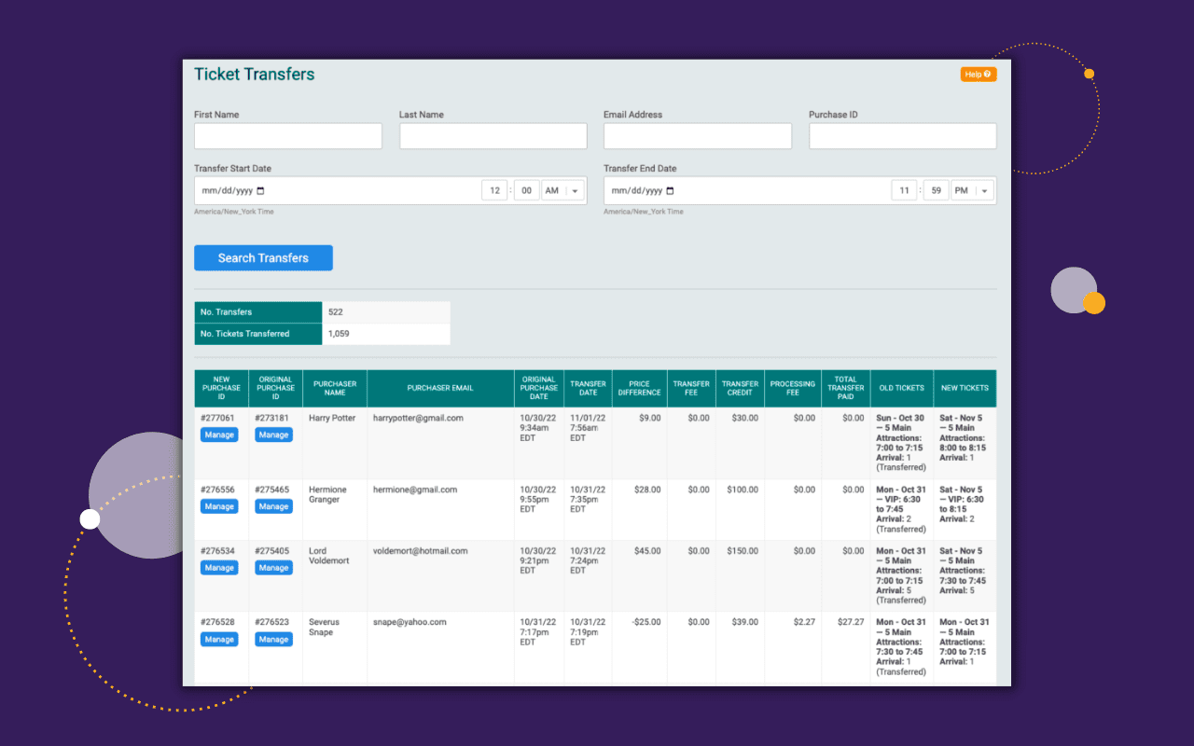
Task: Click the Search Transfers button
Action: 263,257
